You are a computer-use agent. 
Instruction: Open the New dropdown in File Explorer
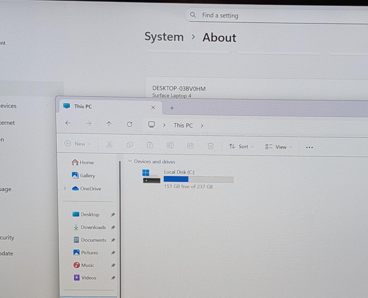pos(78,144)
